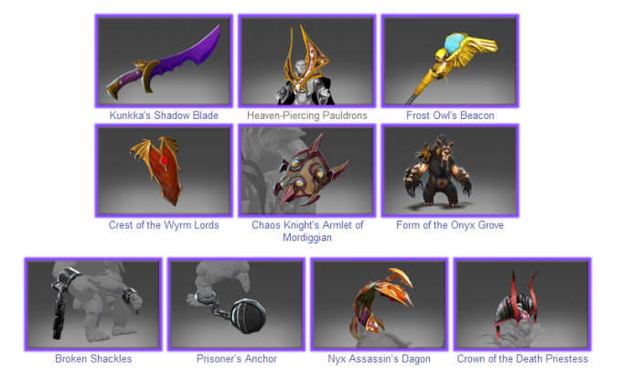
Task: Follow the Prisoner's Anchor text link
Action: (236, 359)
